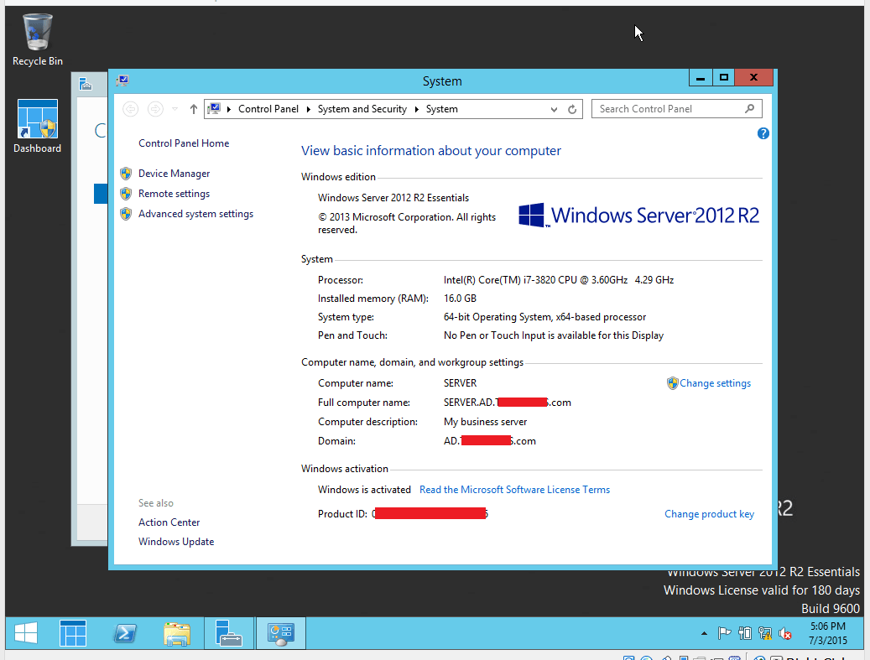This screenshot has height=660, width=870.
Task: Launch PowerShell from the taskbar
Action: 125,633
